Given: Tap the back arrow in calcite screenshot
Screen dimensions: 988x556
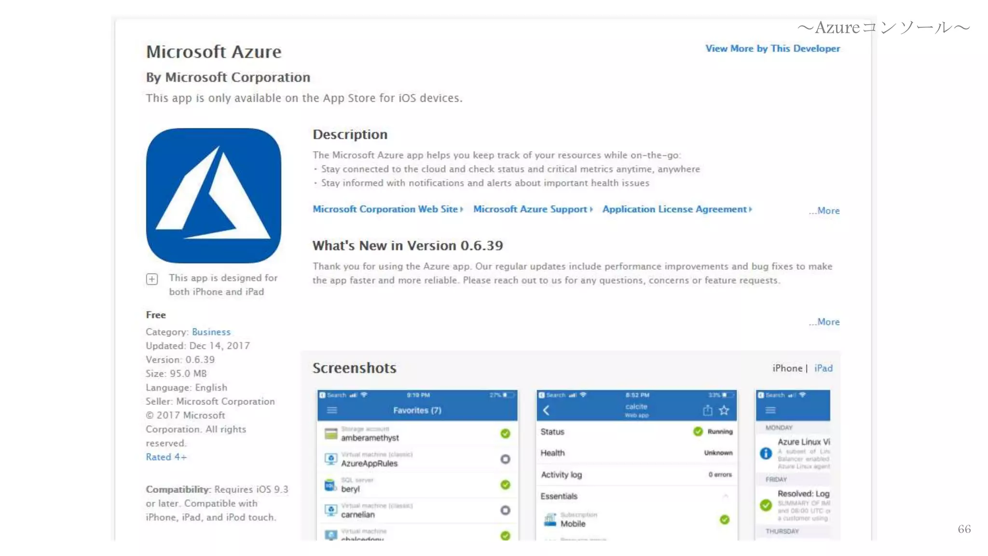Looking at the screenshot, I should point(546,410).
